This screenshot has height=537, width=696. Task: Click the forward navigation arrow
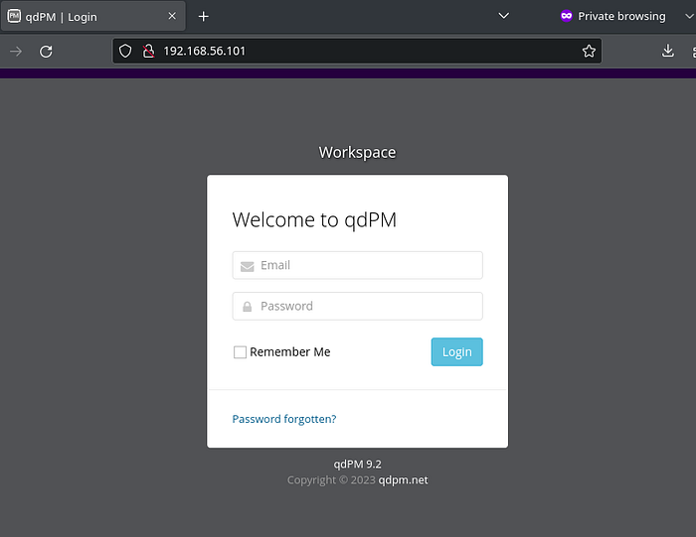point(16,52)
